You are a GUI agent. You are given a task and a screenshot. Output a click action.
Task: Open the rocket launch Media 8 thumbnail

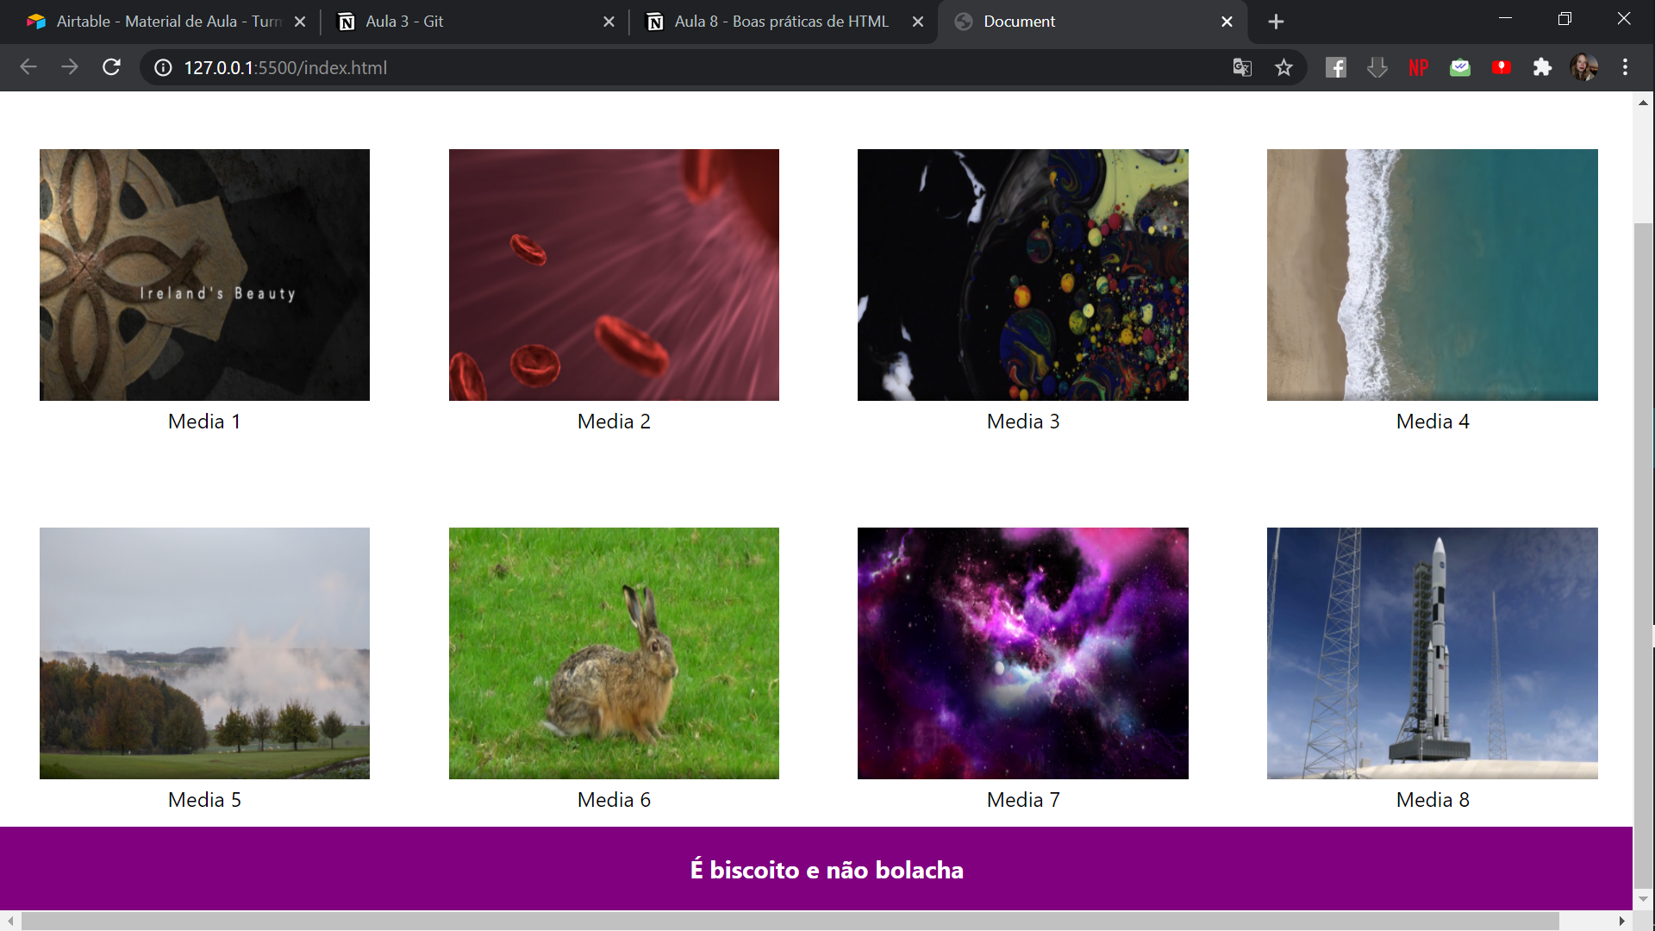pyautogui.click(x=1432, y=653)
